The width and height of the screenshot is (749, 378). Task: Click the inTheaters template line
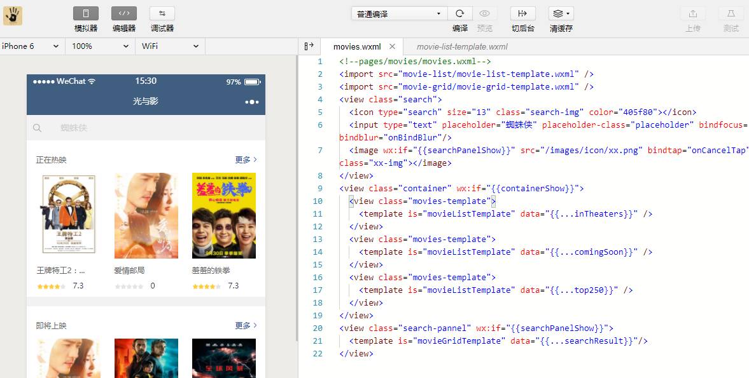[505, 213]
